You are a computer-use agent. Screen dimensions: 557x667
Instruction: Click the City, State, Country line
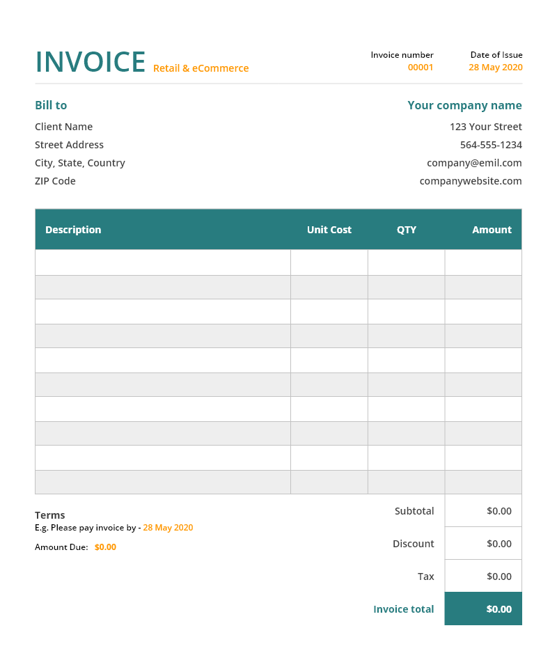[x=80, y=163]
